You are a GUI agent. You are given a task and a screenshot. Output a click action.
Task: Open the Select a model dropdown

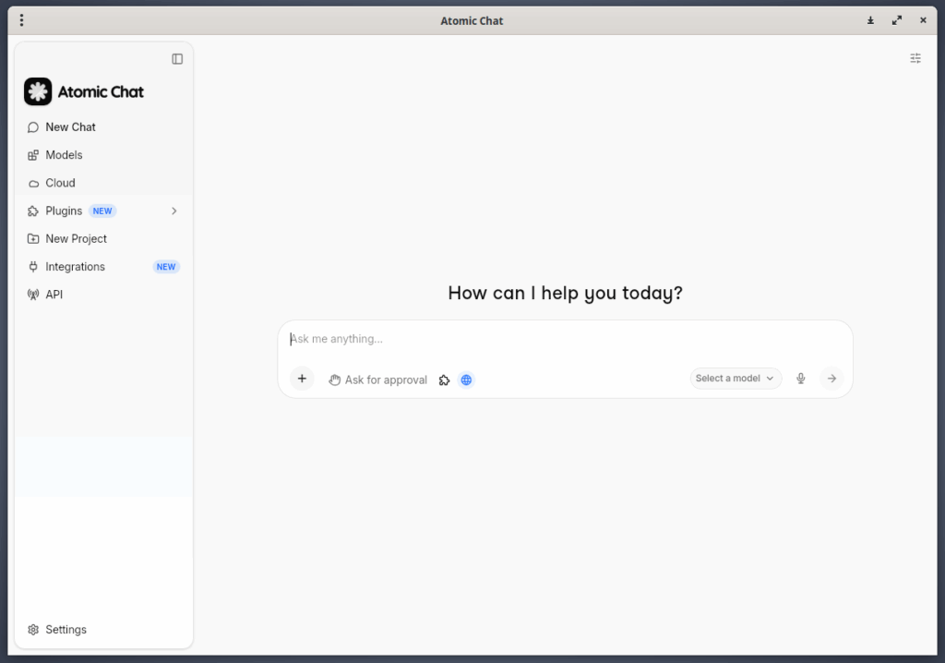736,379
